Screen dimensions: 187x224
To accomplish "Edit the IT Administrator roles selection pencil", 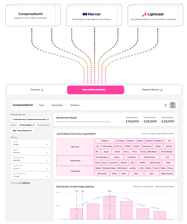I will (x=48, y=119).
